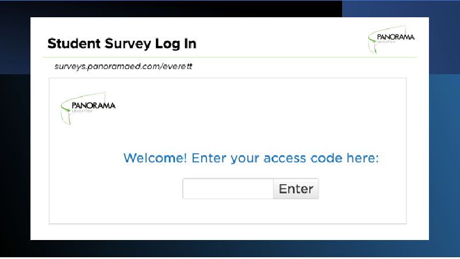Click the word 'Welcome!' in the blue prompt
This screenshot has height=259, width=460.
(155, 158)
